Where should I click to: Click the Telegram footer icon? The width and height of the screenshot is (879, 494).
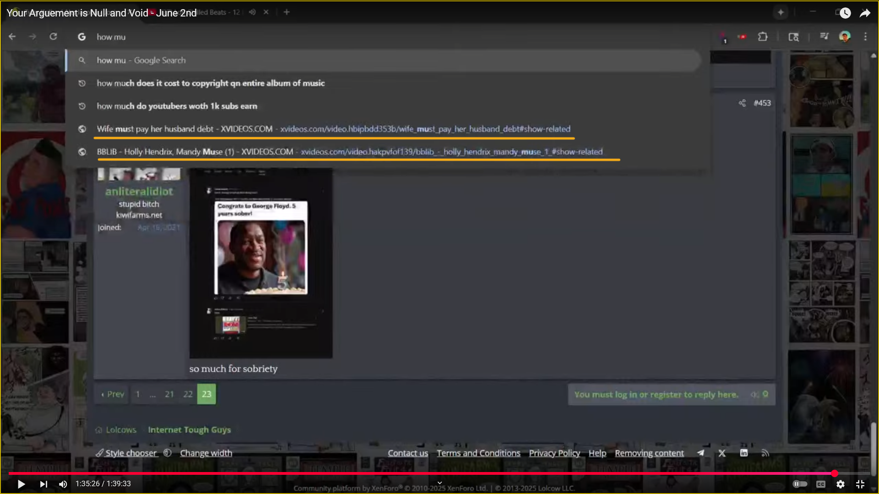tap(700, 453)
